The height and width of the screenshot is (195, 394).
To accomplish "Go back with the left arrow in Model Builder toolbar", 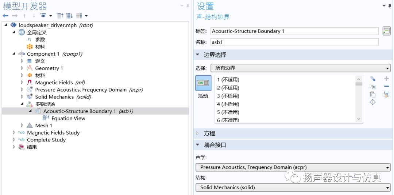I will (5, 16).
